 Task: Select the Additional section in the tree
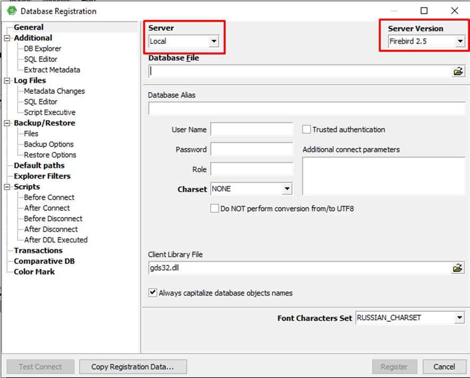coord(33,38)
